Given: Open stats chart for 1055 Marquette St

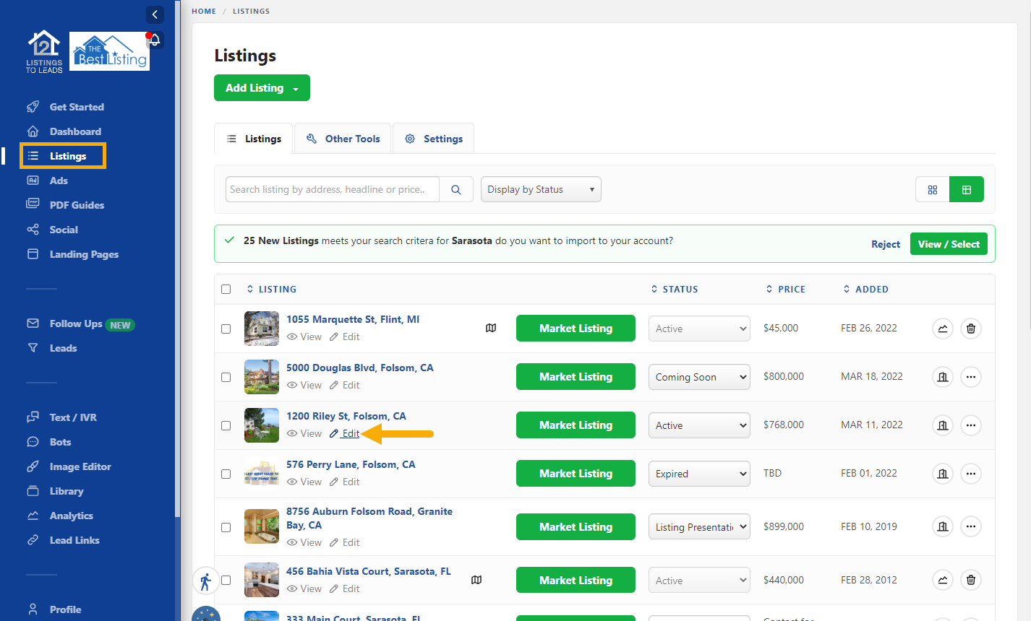Looking at the screenshot, I should point(942,329).
